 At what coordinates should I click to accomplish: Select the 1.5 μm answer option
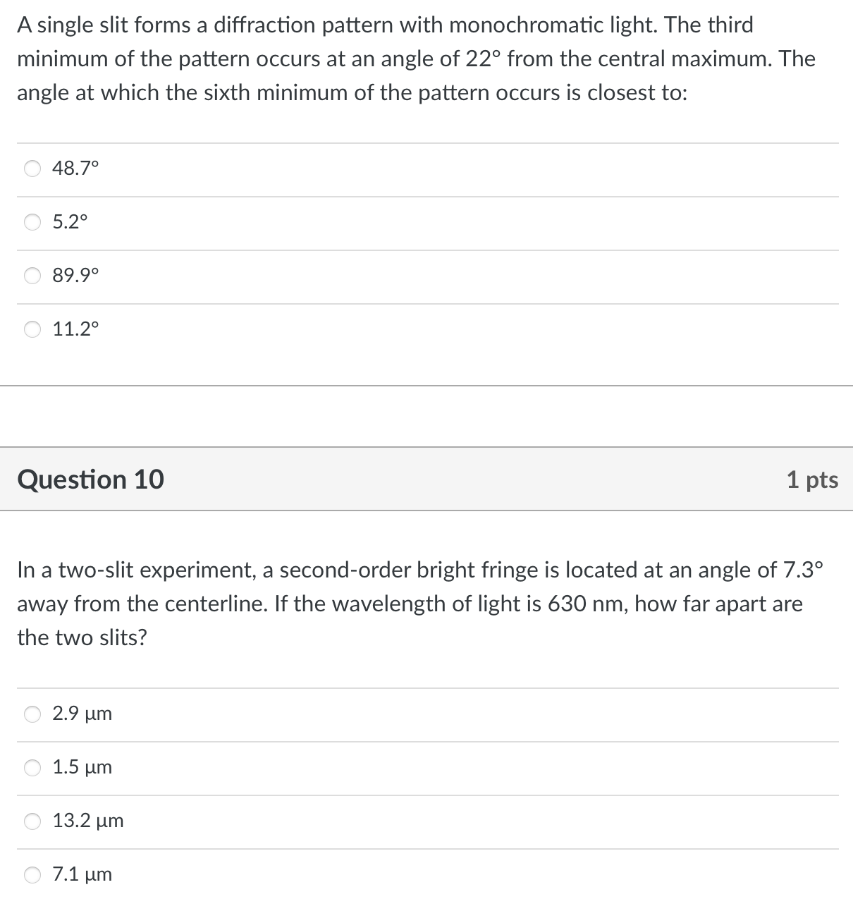[32, 768]
